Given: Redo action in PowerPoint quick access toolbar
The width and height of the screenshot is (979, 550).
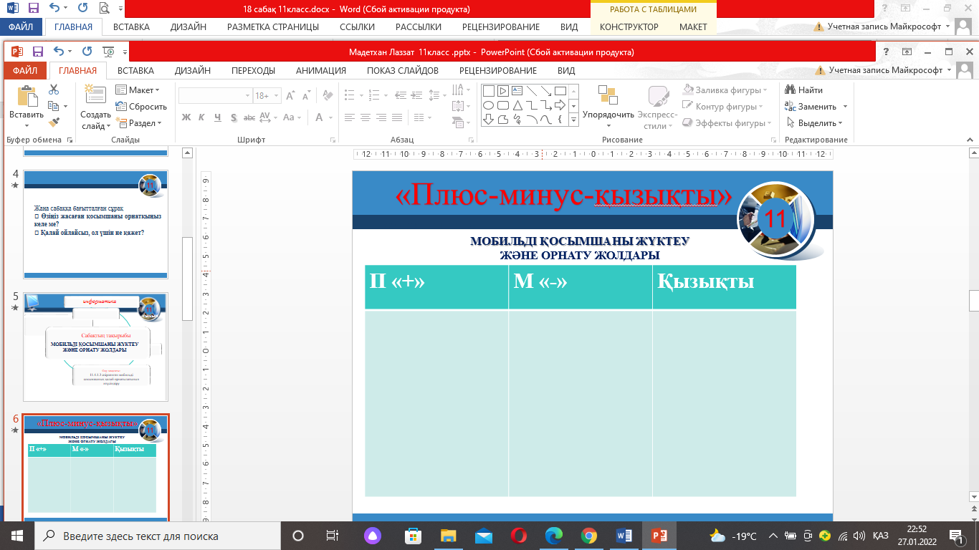Looking at the screenshot, I should (x=87, y=52).
